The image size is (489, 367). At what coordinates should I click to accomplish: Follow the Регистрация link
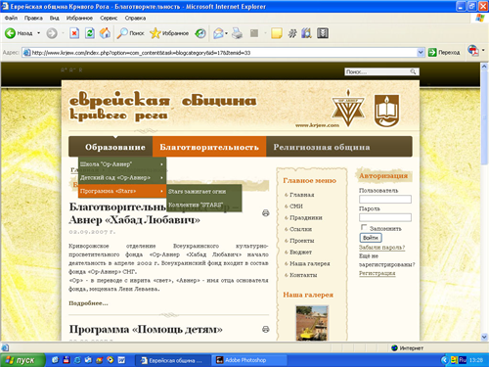[378, 273]
